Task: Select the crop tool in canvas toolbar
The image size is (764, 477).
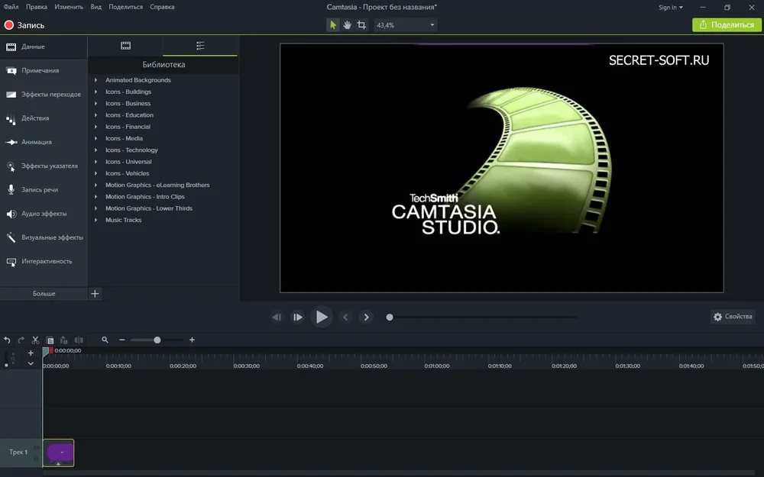Action: coord(361,25)
